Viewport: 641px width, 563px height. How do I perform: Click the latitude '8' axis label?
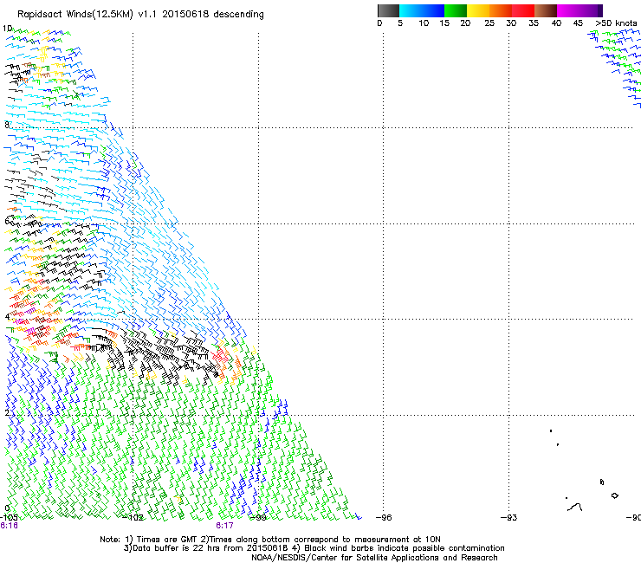(7, 125)
